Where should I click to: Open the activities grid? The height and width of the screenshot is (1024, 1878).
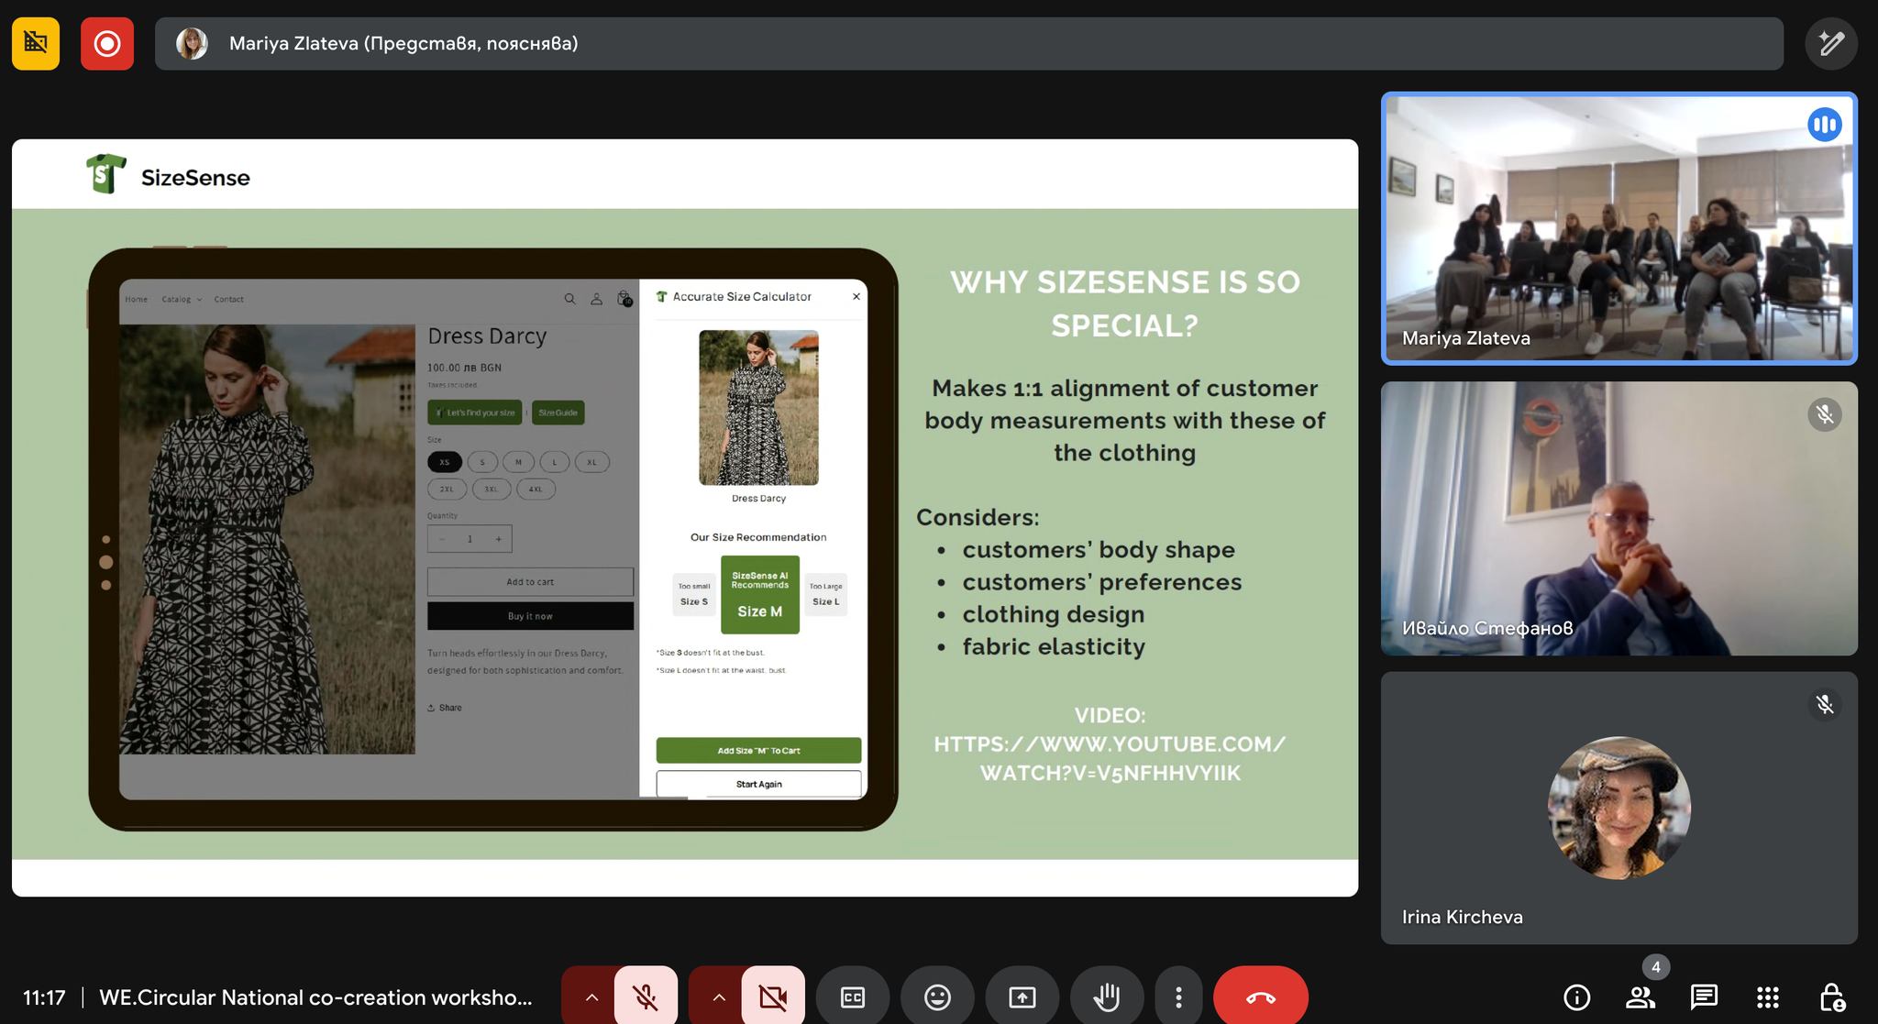tap(1768, 996)
